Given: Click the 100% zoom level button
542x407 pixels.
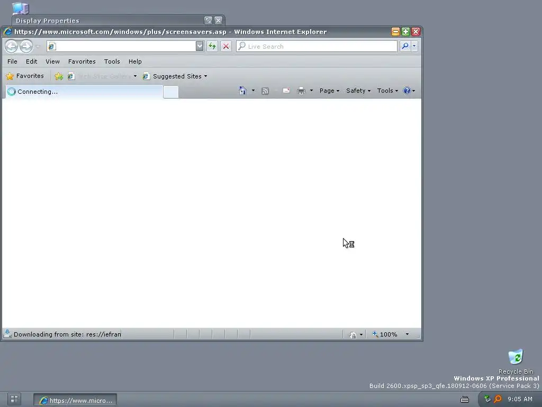Looking at the screenshot, I should (385, 334).
